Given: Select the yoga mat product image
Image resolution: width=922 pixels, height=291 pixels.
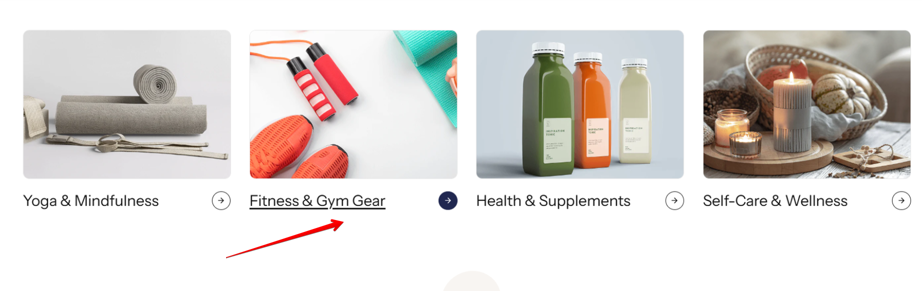Looking at the screenshot, I should click(x=127, y=104).
